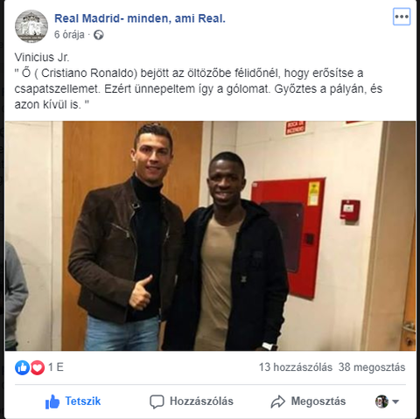
Task: Click the share arrow icon
Action: point(278,402)
